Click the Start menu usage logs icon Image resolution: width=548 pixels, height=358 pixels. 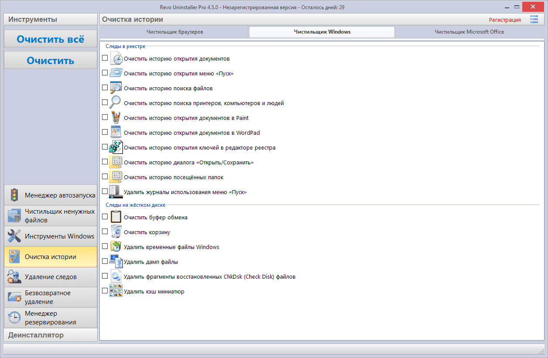pos(116,191)
